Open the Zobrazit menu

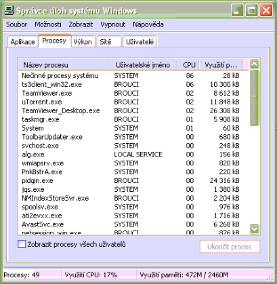tap(81, 24)
